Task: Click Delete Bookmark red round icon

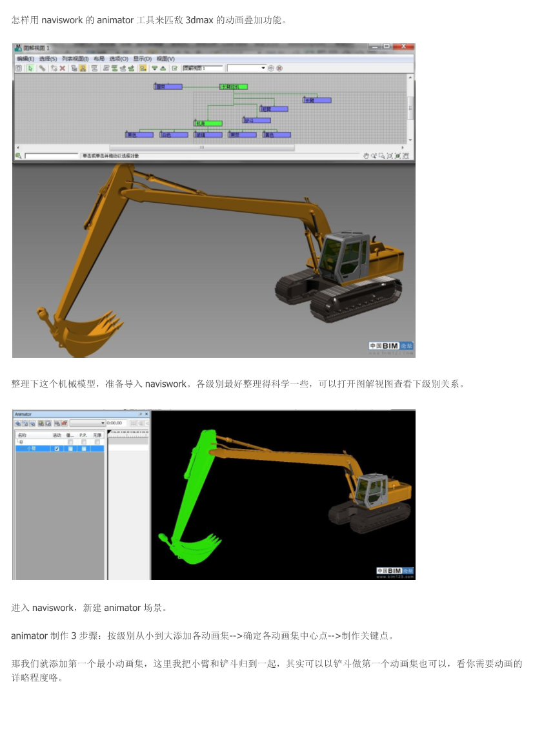Action: [279, 68]
